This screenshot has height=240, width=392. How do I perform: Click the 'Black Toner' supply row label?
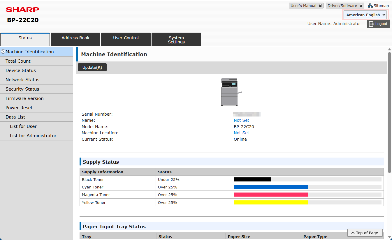click(x=93, y=179)
